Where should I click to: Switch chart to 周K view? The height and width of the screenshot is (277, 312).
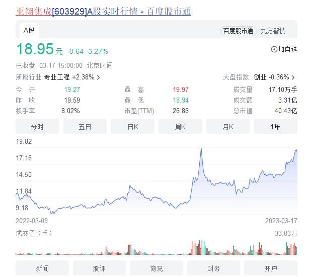point(180,127)
